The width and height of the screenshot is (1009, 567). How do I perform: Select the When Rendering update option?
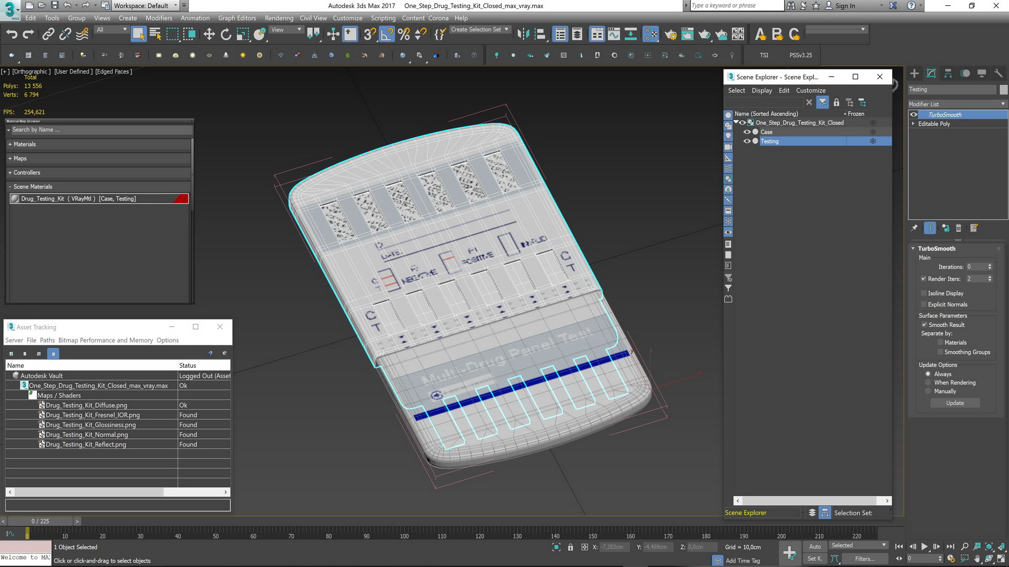928,383
